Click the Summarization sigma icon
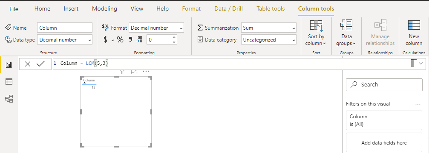 (200, 28)
